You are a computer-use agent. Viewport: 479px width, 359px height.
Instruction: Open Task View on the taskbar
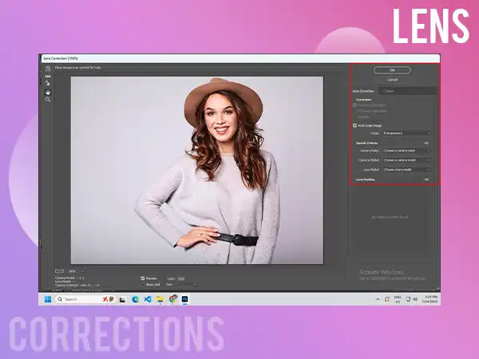point(122,299)
